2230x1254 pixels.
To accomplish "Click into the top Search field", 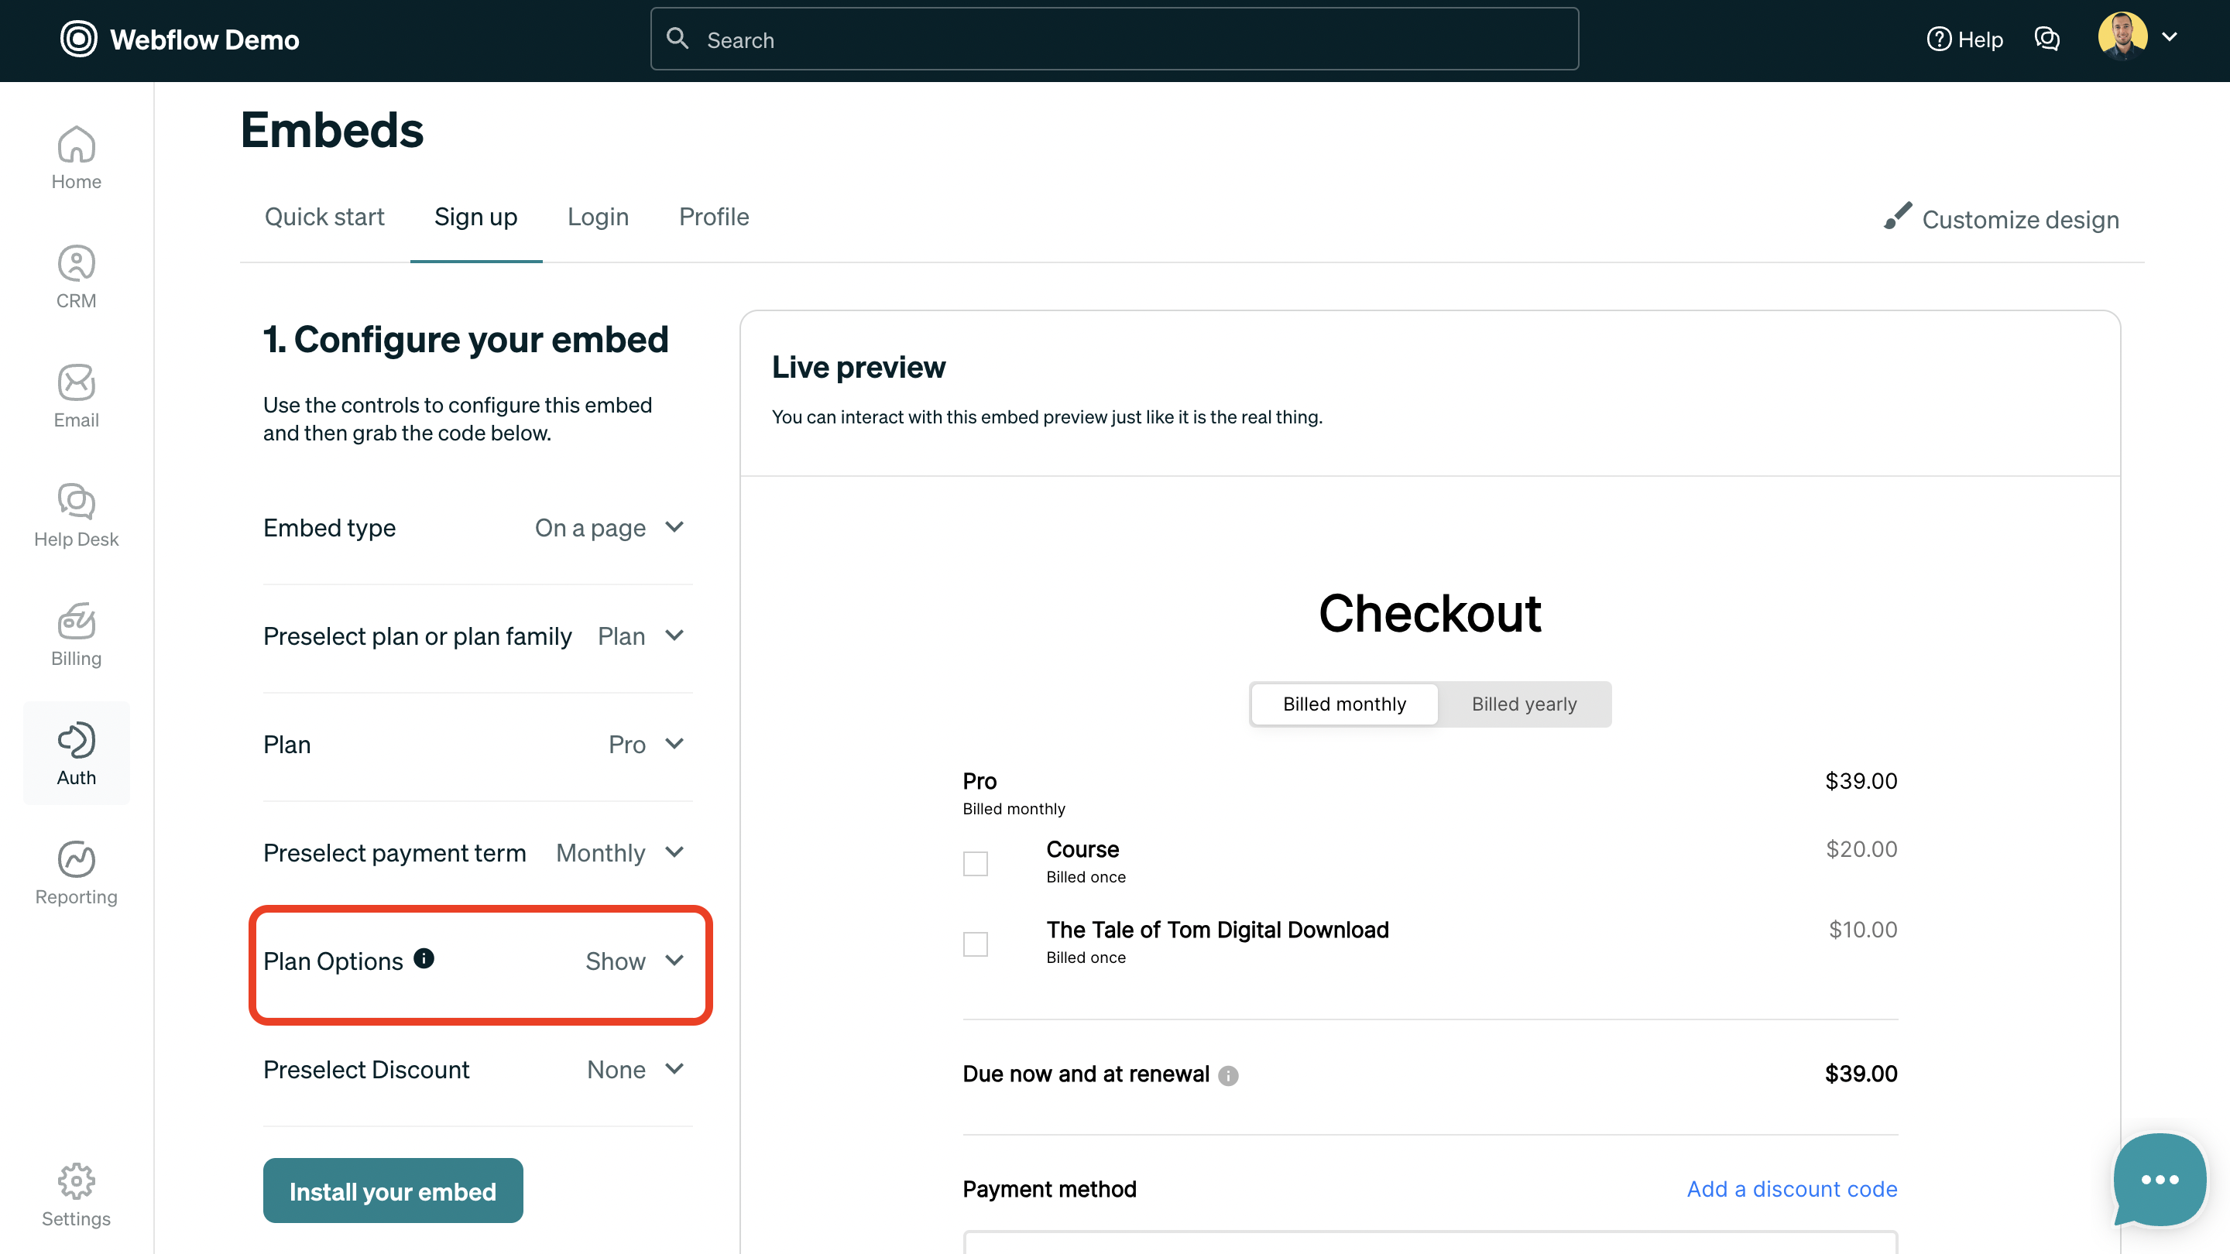I will (1114, 39).
